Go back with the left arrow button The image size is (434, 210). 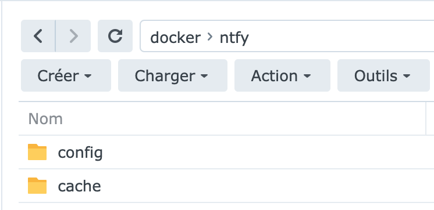[38, 36]
